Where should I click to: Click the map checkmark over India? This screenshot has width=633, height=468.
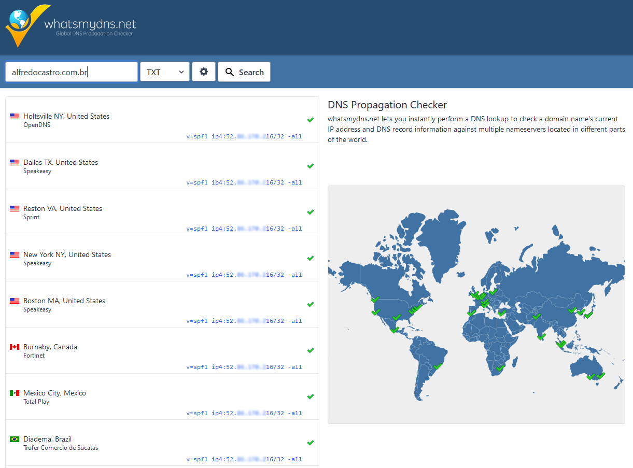pos(541,336)
